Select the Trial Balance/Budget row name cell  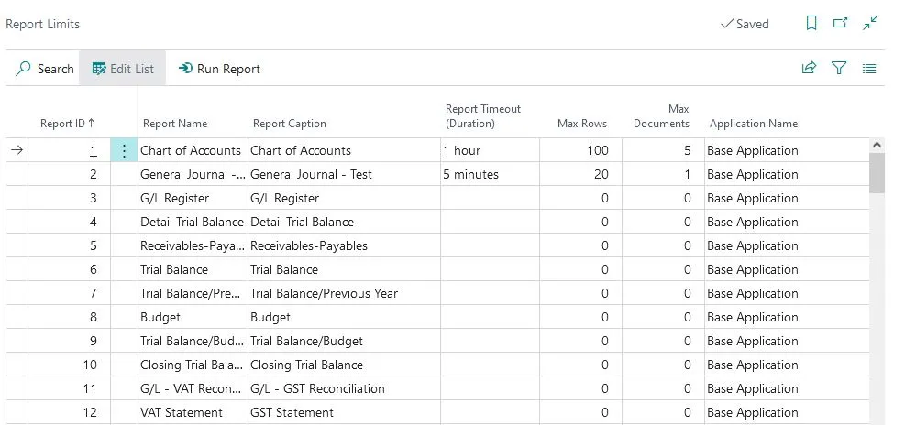[x=193, y=341]
